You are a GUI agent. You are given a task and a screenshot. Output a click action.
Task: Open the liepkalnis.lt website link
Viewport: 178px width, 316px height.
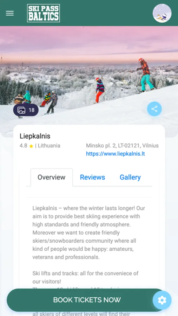point(116,154)
